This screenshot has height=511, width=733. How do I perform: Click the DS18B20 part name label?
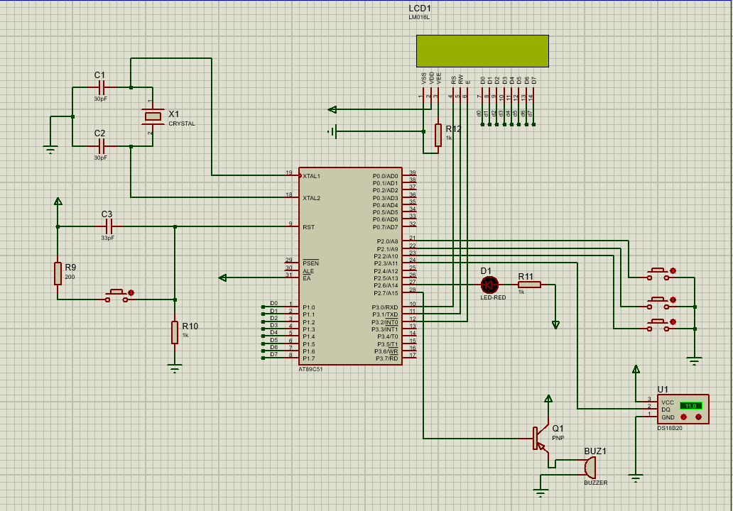670,428
